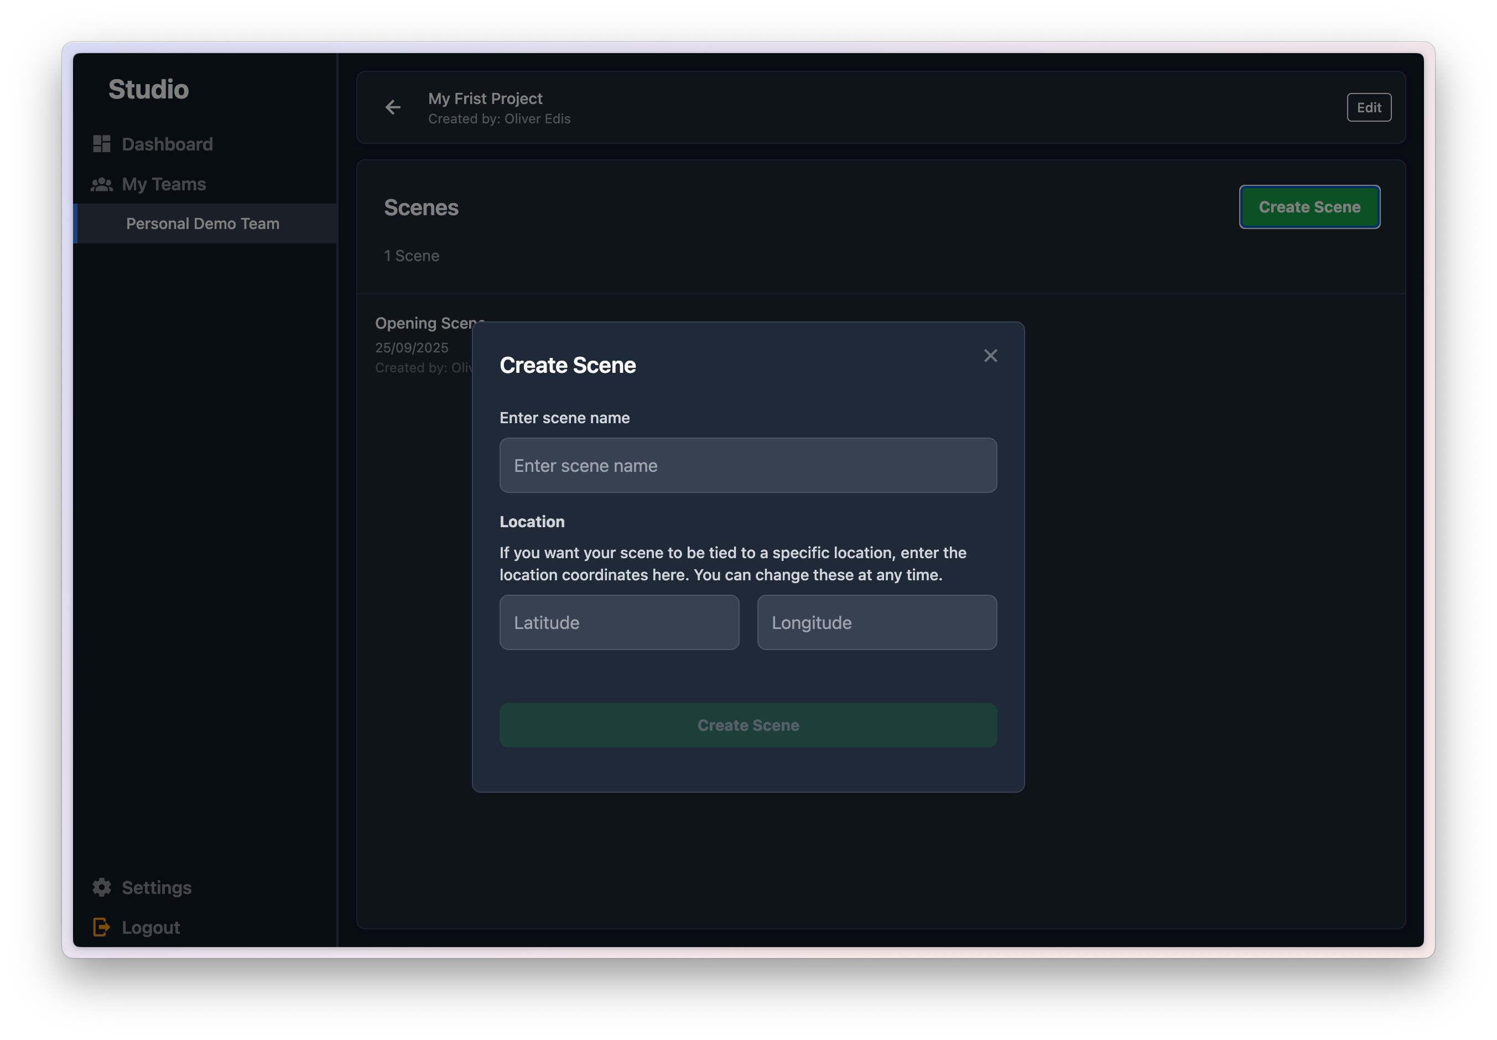
Task: Click the Studio logo title
Action: tap(149, 89)
